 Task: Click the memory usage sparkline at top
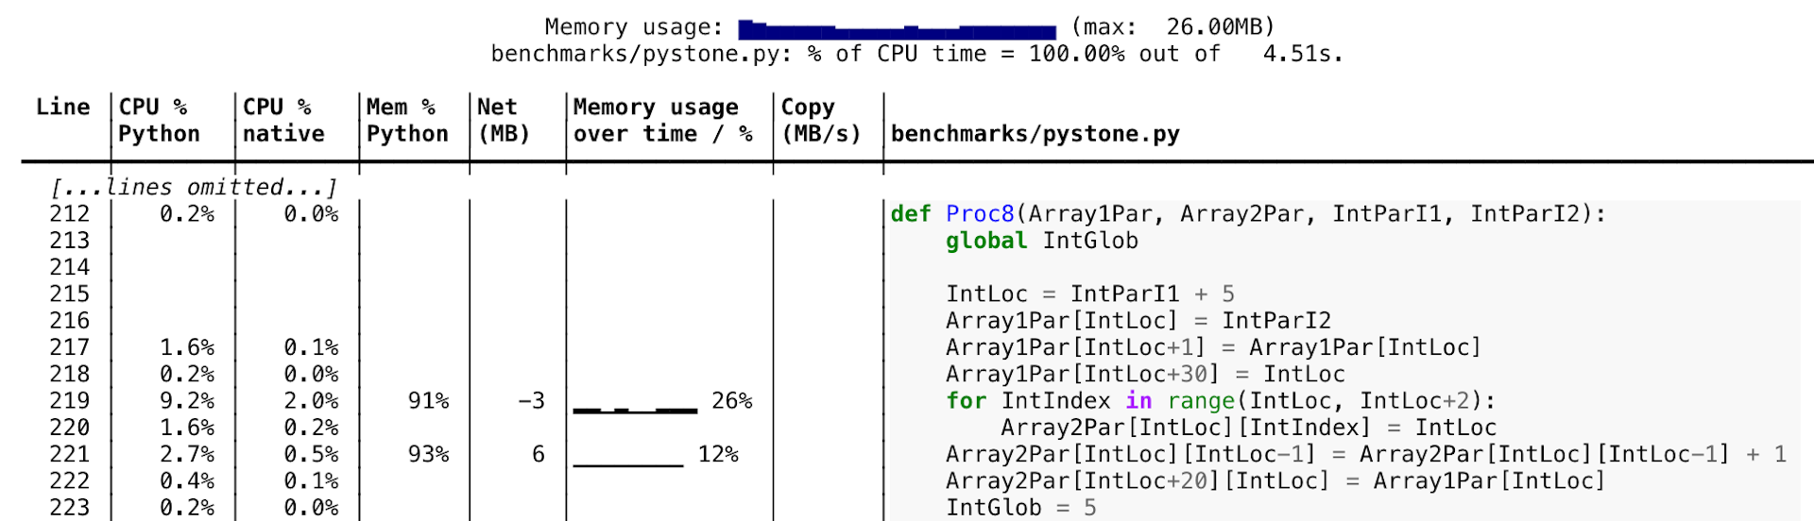(897, 30)
